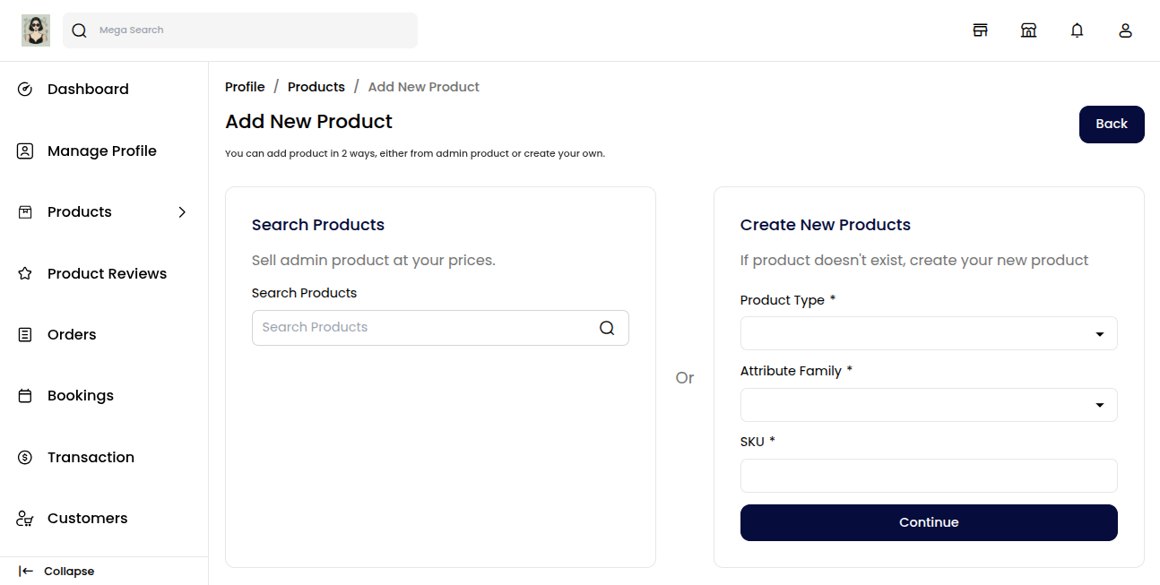
Task: Click the Product Reviews star icon
Action: [x=24, y=273]
